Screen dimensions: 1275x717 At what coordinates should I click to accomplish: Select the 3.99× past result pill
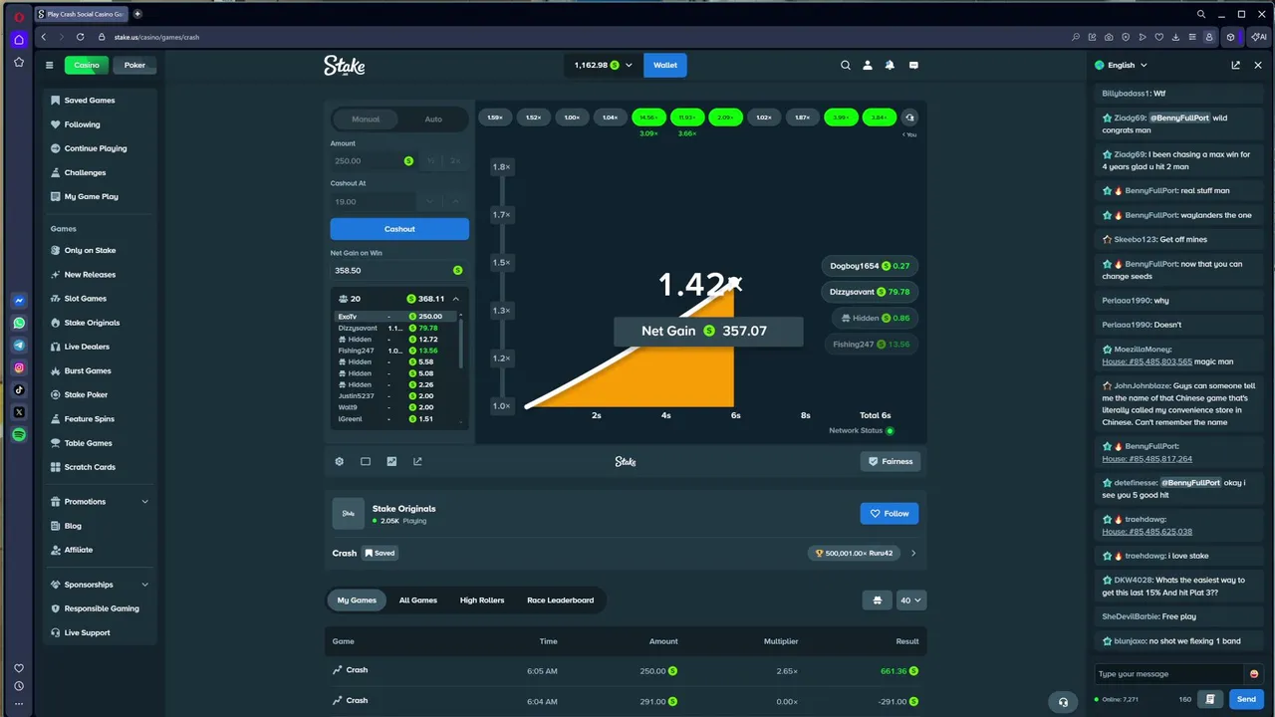tap(841, 118)
